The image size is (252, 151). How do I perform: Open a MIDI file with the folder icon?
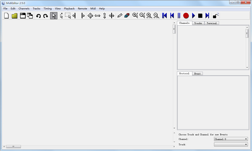14,16
